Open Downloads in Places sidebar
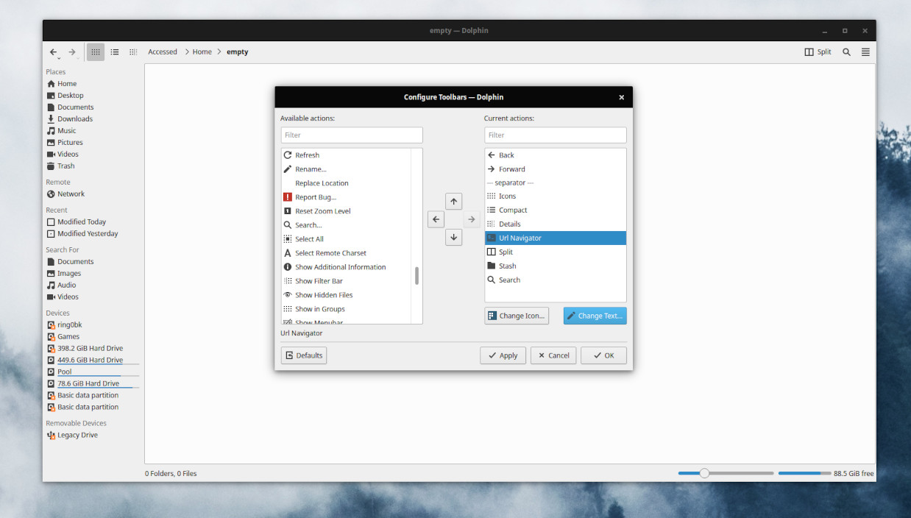The image size is (911, 518). (75, 119)
